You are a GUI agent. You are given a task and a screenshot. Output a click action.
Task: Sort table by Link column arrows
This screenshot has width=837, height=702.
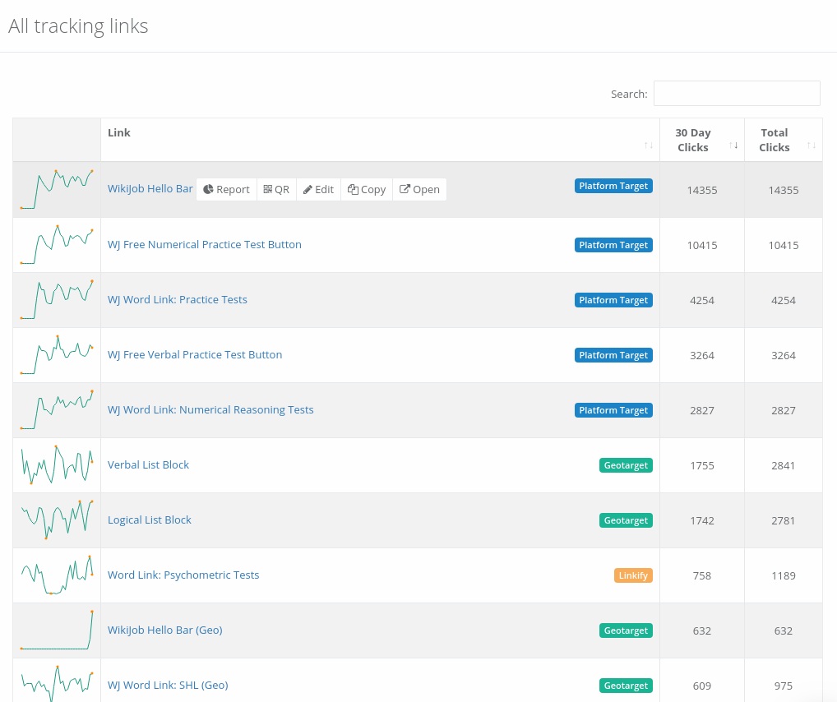648,145
